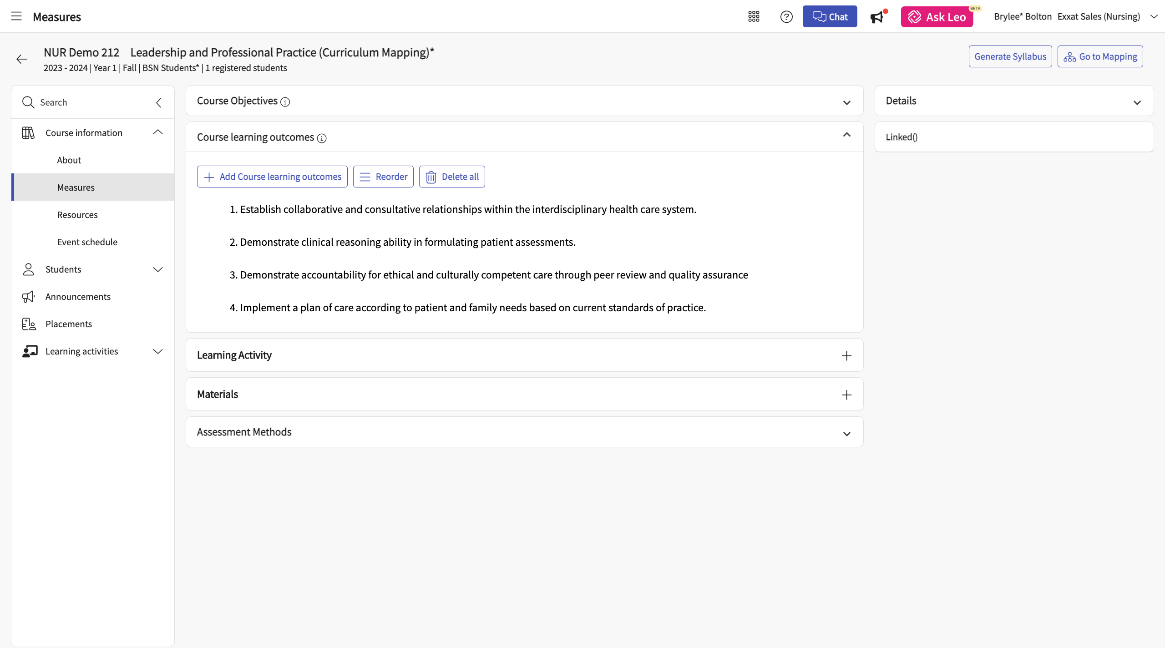Click plus icon on Learning Activity
Image resolution: width=1165 pixels, height=648 pixels.
tap(846, 355)
